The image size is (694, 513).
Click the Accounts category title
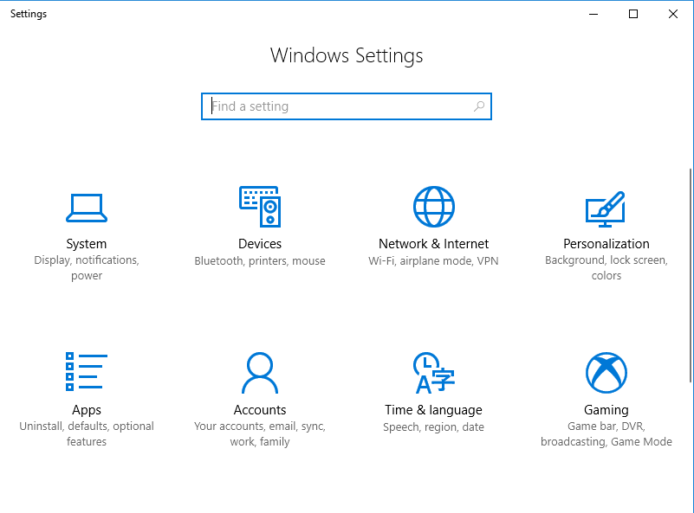[260, 410]
